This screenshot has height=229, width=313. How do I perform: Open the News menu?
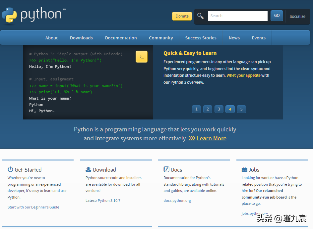point(234,38)
